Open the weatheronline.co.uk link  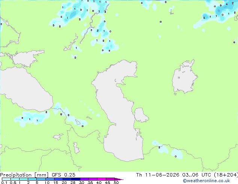pyautogui.click(x=206, y=181)
